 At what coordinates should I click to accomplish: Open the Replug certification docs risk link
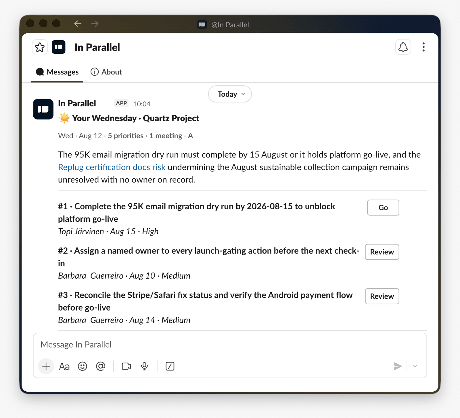tap(112, 167)
